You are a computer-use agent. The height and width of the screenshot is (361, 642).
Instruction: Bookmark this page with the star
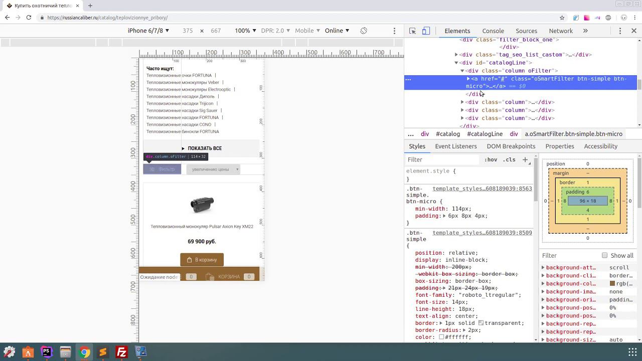(x=562, y=18)
